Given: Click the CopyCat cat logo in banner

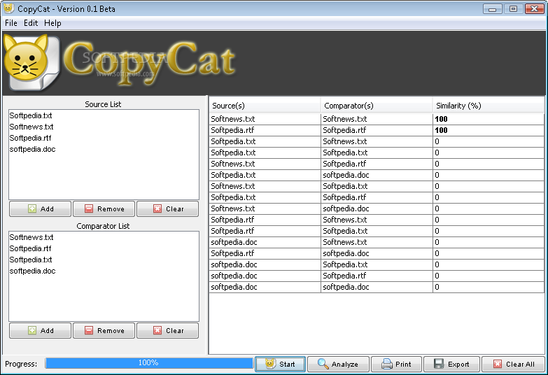Looking at the screenshot, I should [x=31, y=62].
